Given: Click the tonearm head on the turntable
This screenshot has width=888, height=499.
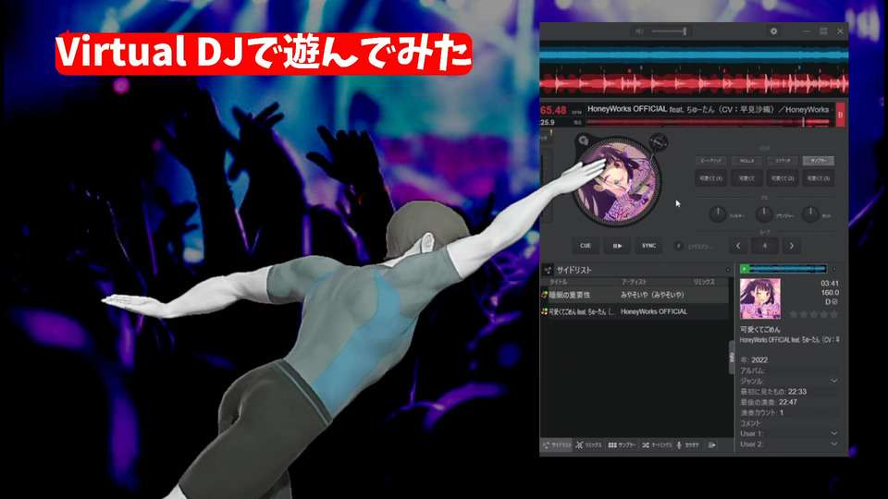Looking at the screenshot, I should pyautogui.click(x=659, y=142).
